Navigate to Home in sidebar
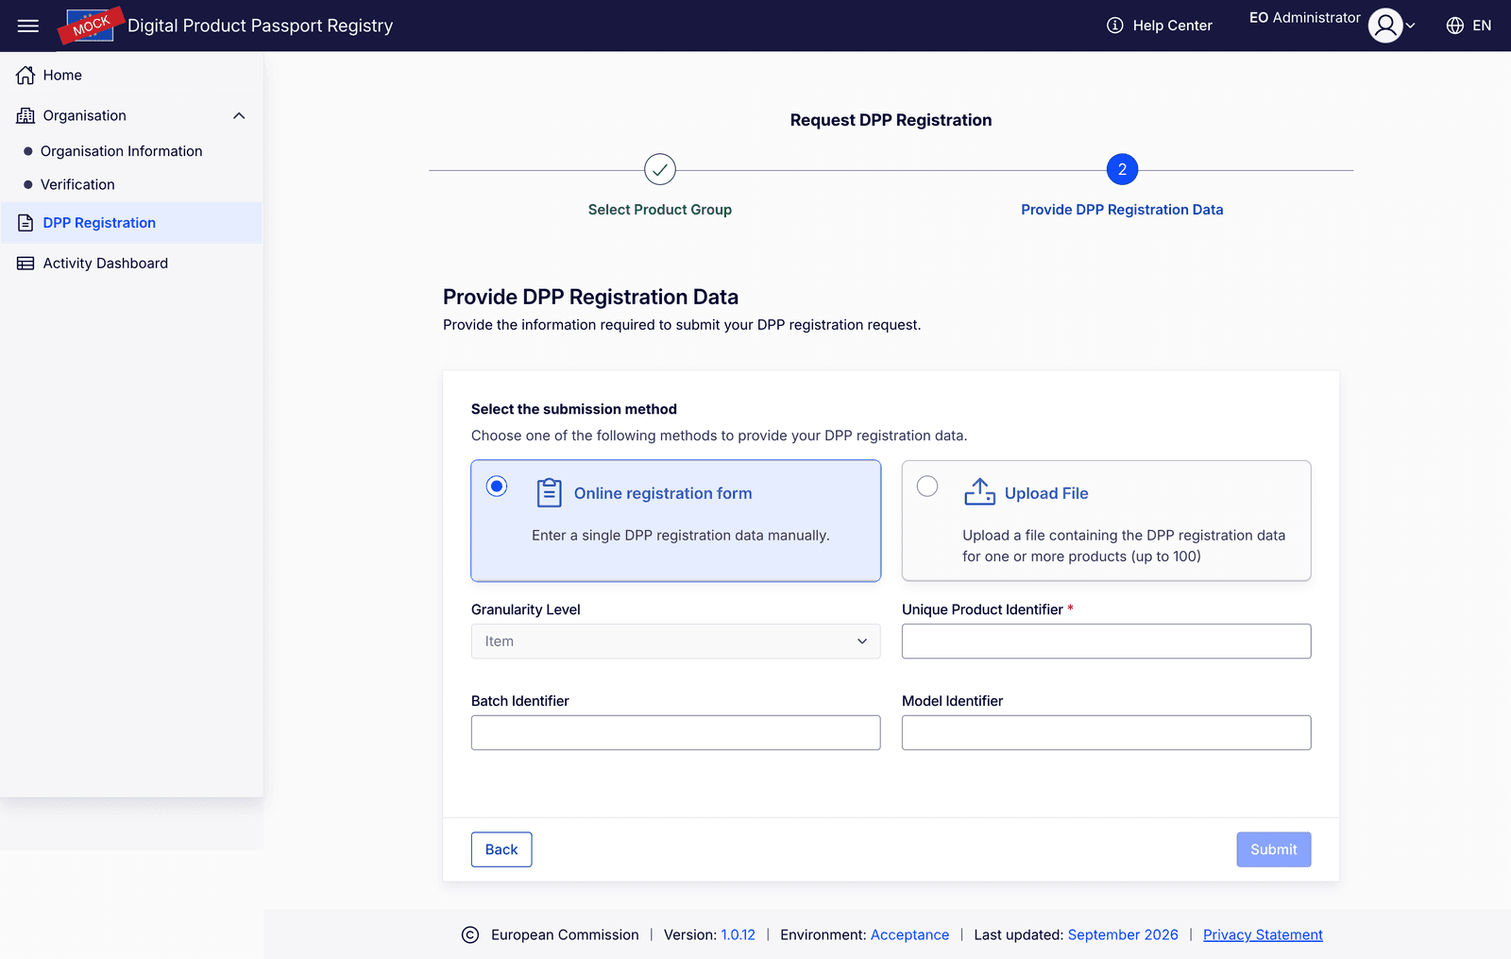The image size is (1511, 959). (x=62, y=76)
